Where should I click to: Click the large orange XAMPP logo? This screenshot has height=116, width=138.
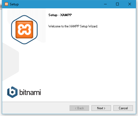click(x=24, y=30)
